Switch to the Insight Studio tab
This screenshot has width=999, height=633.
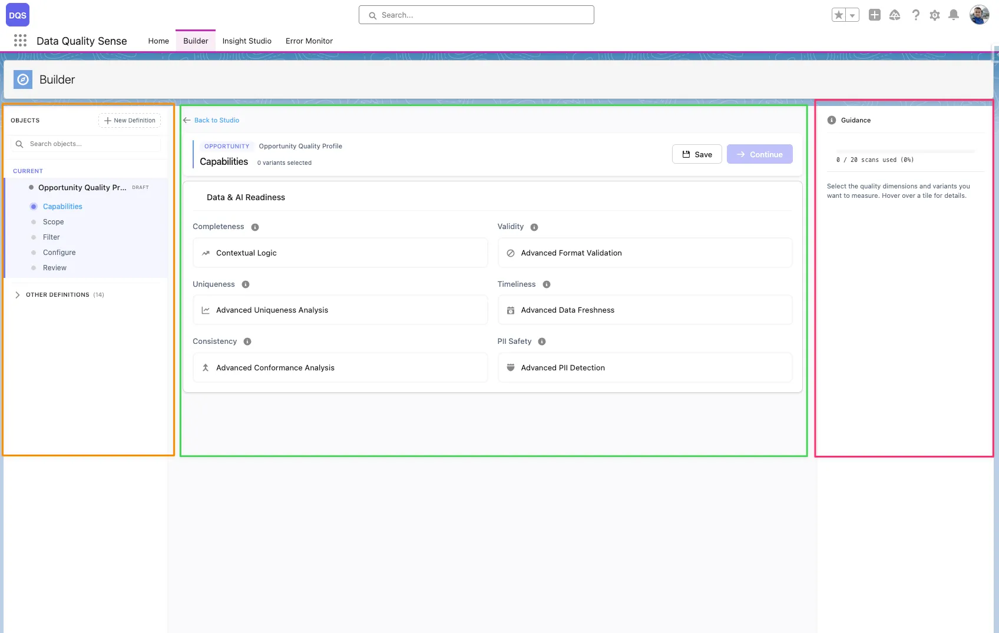[x=247, y=41]
